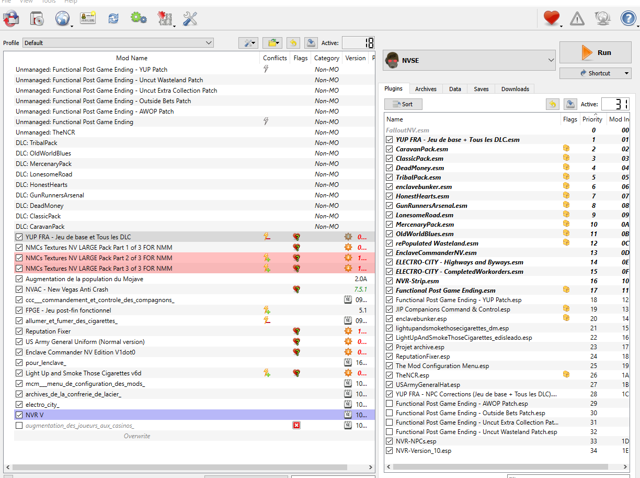Switch to the Saves tab
This screenshot has height=478, width=640.
click(481, 89)
